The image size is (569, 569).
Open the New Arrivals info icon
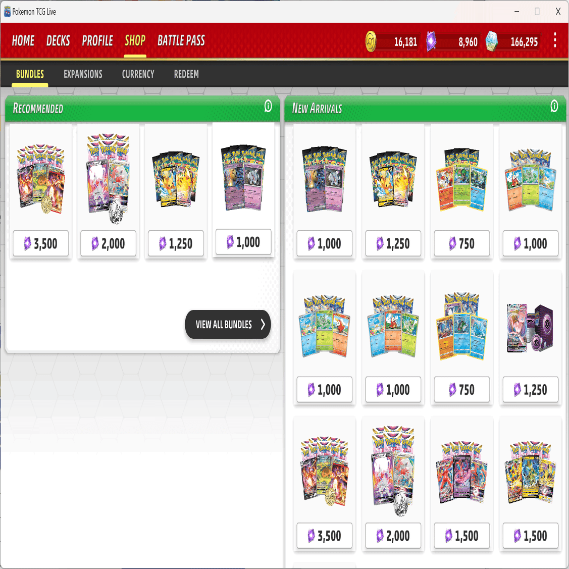point(554,106)
